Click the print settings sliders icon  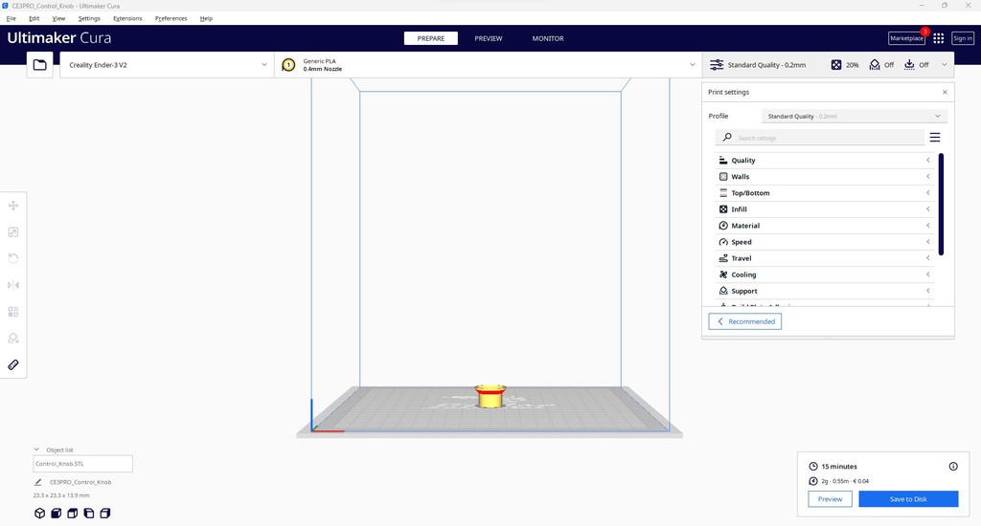pos(717,65)
